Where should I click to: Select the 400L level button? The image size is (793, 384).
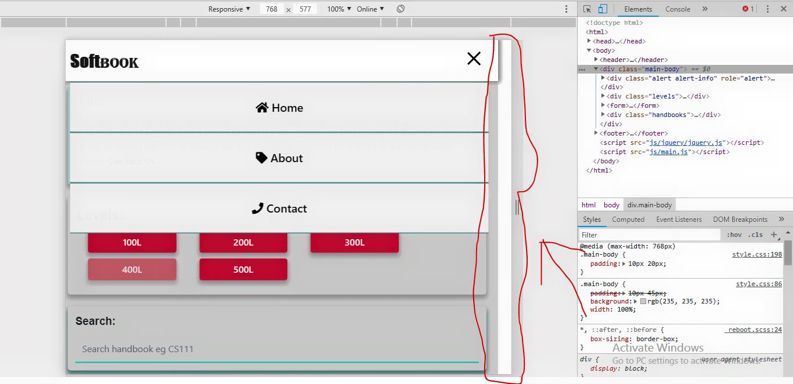pyautogui.click(x=132, y=269)
